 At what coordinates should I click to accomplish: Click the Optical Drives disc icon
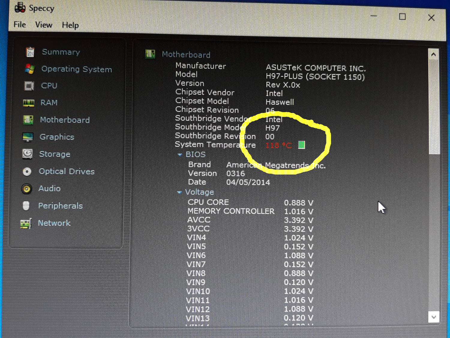[x=27, y=171]
